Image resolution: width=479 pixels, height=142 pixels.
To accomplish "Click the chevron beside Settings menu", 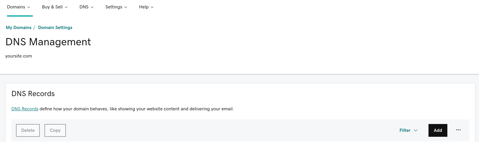I will 126,7.
